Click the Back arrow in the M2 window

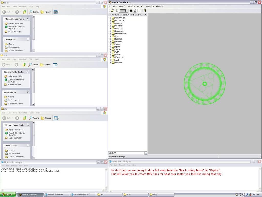click(x=7, y=118)
